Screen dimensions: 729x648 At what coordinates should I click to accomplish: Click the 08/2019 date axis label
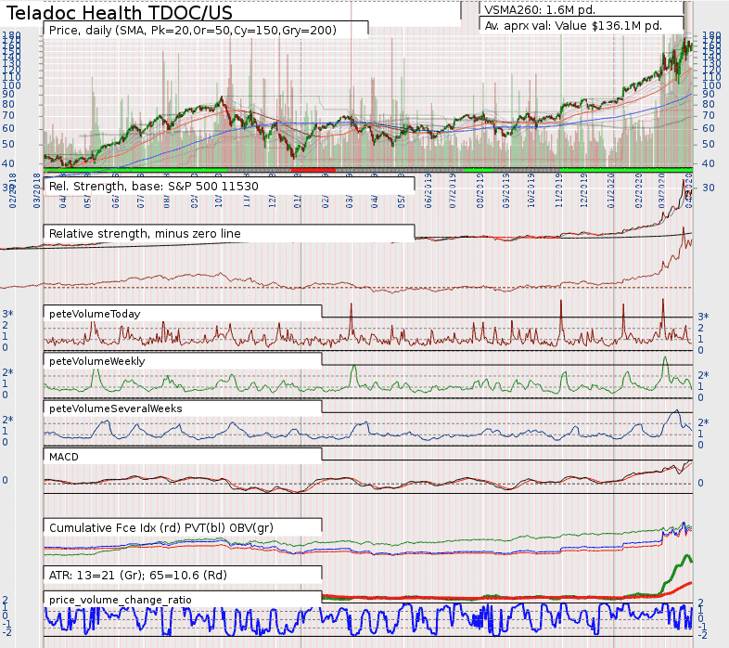(x=480, y=190)
